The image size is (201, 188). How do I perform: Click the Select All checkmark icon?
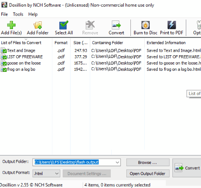coord(64,25)
